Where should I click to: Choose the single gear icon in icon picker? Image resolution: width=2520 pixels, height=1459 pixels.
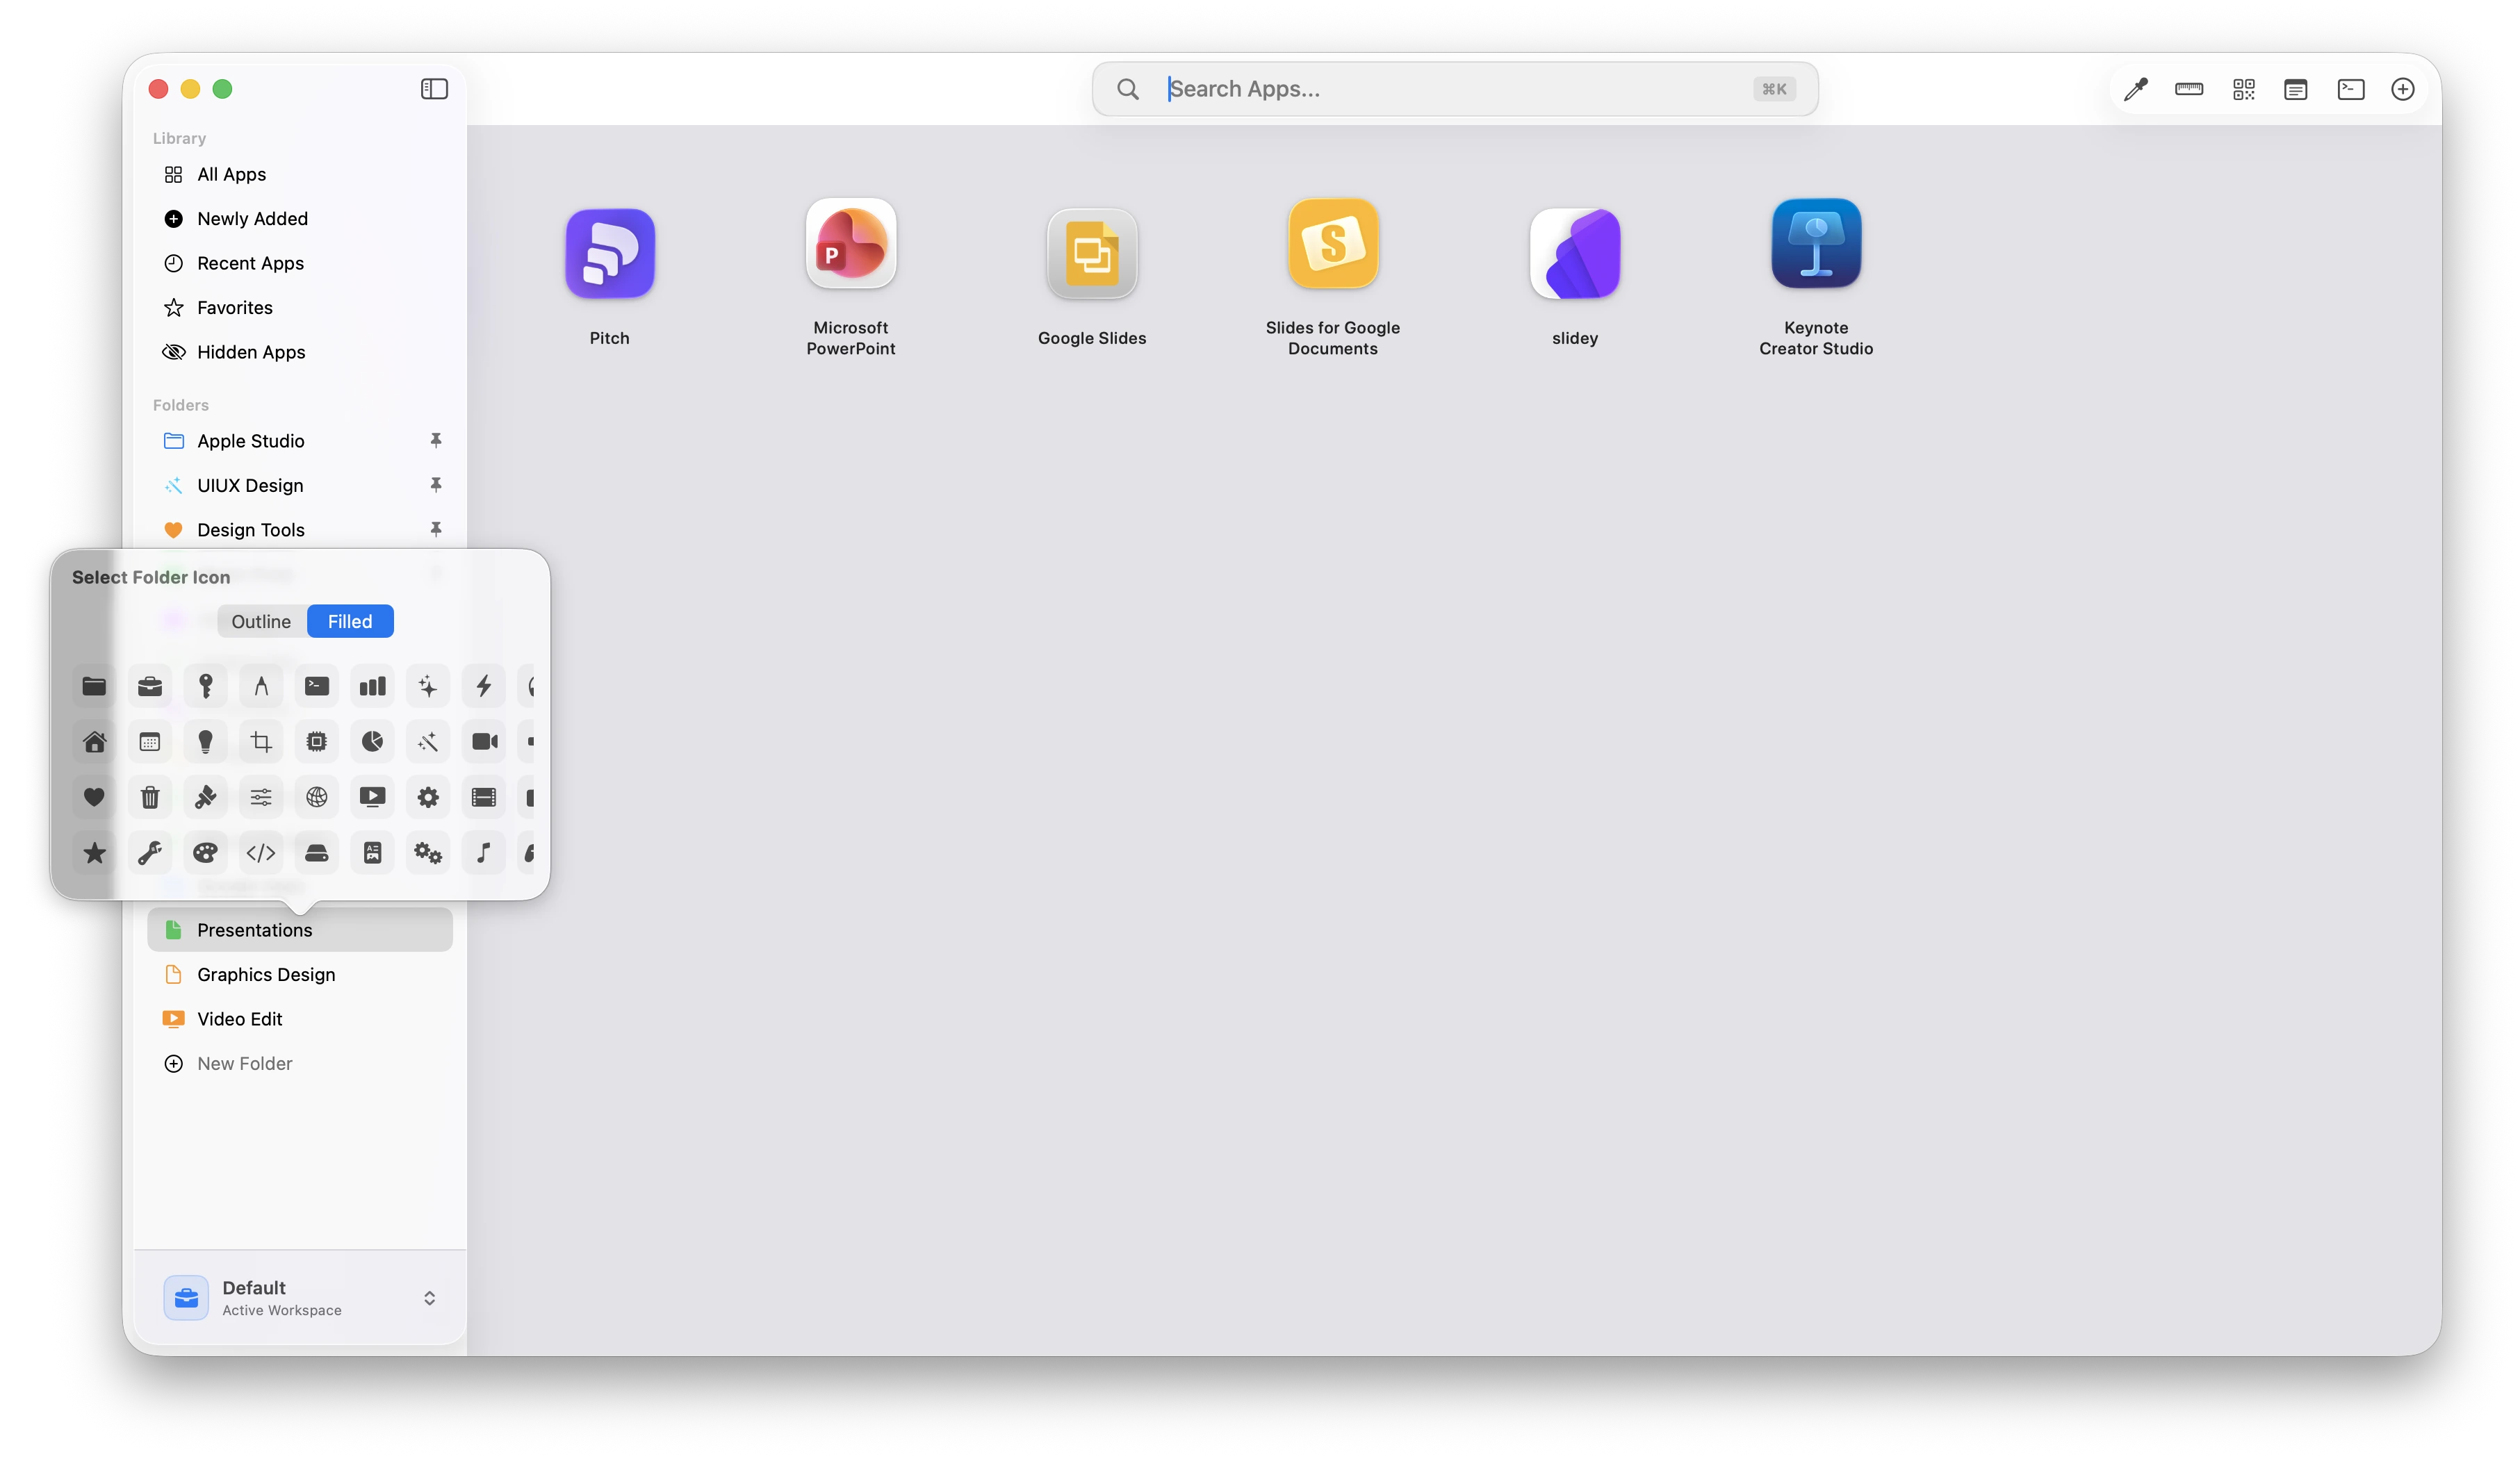[428, 797]
